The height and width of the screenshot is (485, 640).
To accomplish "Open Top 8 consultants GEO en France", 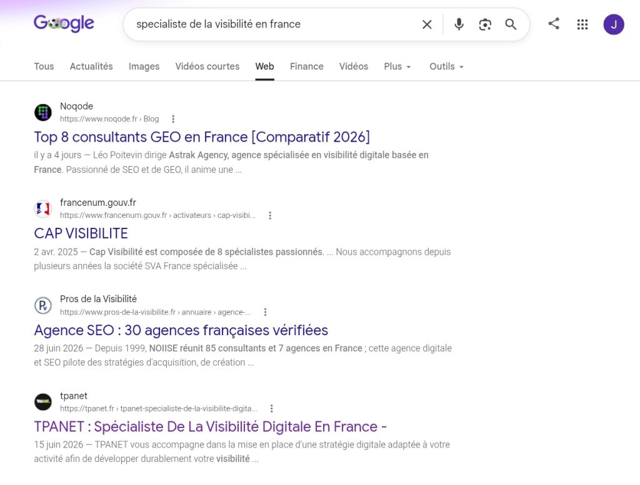I will (202, 137).
